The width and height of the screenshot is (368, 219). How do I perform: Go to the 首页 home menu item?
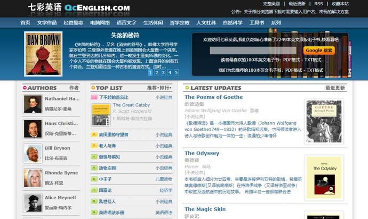pos(25,23)
